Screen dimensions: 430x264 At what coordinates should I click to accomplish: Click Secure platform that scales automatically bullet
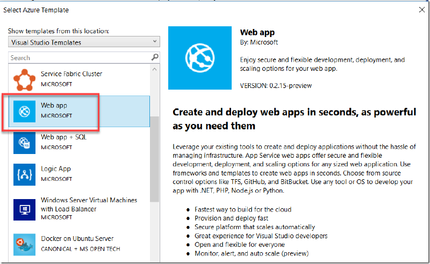coord(255,227)
